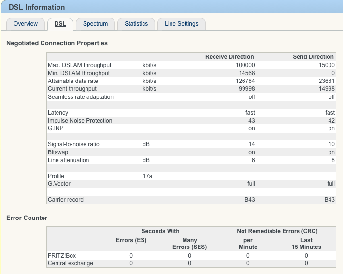Click the Negotiated Connection Properties heading
Image resolution: width=343 pixels, height=274 pixels.
tap(57, 43)
